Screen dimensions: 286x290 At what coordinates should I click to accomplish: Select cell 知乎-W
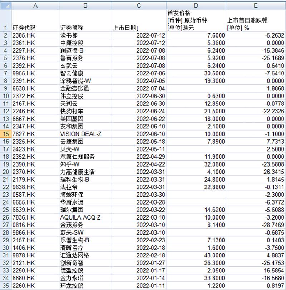click(x=85, y=164)
